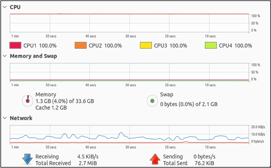Open the CPU4 green color picker
271x168 pixels.
(211, 45)
